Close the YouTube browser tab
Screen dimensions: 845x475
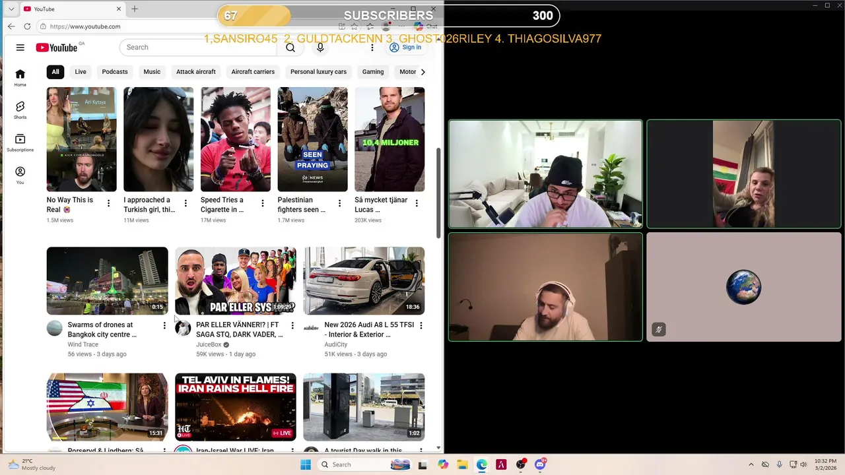pos(119,9)
